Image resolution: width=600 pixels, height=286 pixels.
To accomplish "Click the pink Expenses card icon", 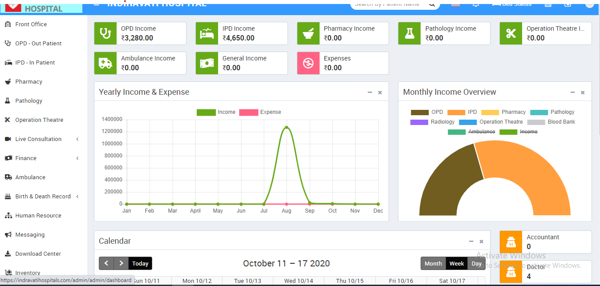I will click(x=308, y=64).
